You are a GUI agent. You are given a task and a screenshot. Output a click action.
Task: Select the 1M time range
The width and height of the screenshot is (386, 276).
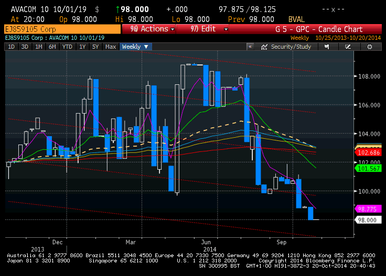[x=39, y=47]
